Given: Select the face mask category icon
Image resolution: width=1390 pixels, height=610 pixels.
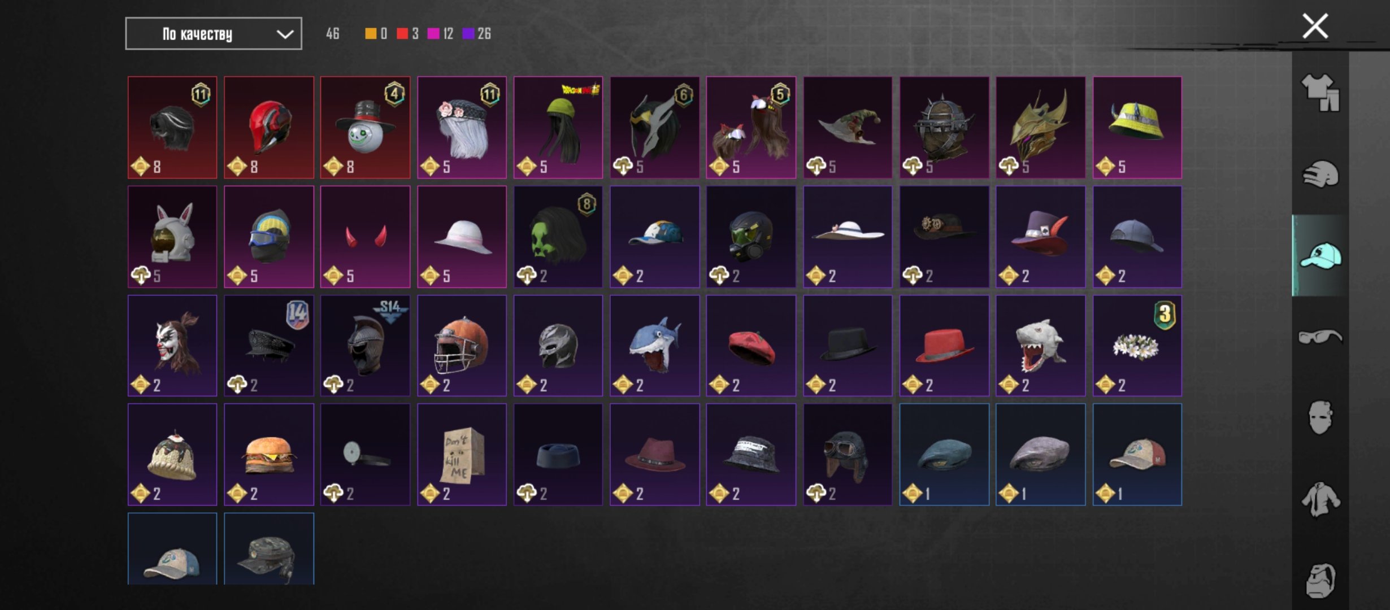Looking at the screenshot, I should tap(1320, 417).
